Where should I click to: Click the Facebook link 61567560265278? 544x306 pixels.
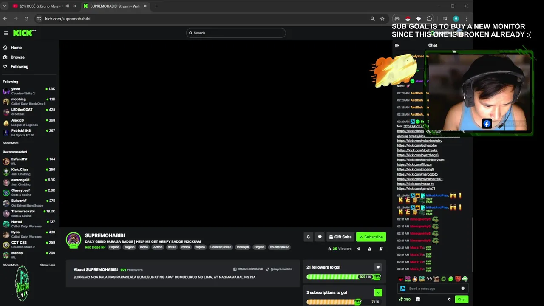pyautogui.click(x=248, y=269)
